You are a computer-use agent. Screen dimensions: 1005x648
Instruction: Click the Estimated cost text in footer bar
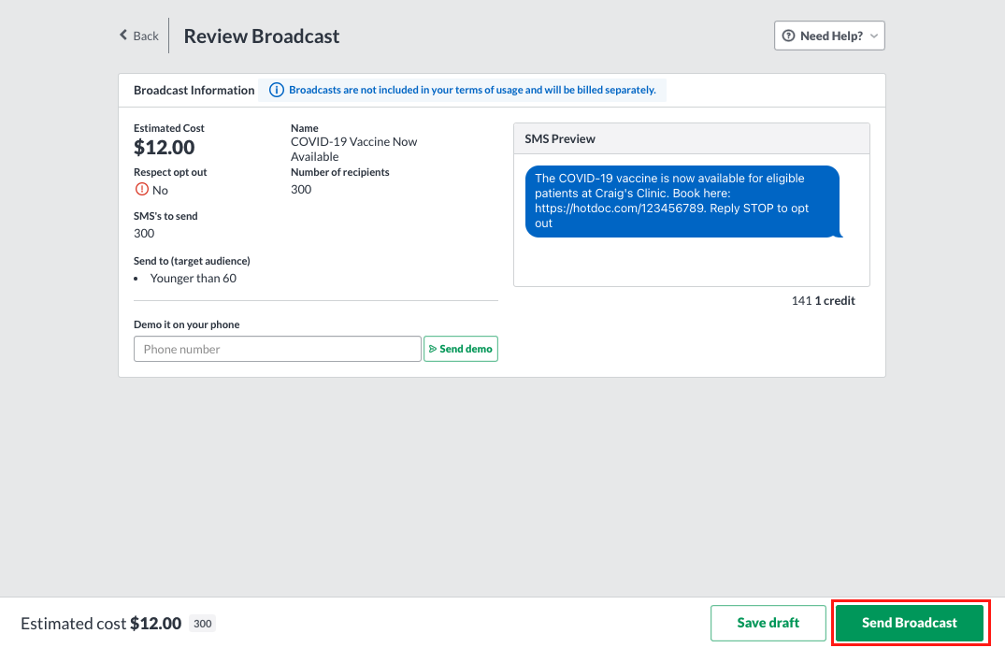101,624
